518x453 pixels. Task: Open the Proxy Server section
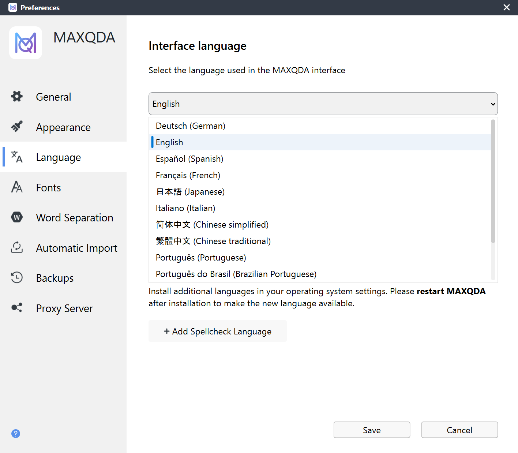63,308
